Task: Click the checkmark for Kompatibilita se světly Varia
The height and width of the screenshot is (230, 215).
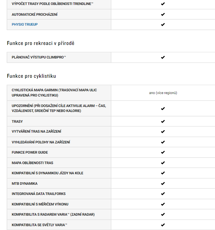Action: (x=163, y=225)
